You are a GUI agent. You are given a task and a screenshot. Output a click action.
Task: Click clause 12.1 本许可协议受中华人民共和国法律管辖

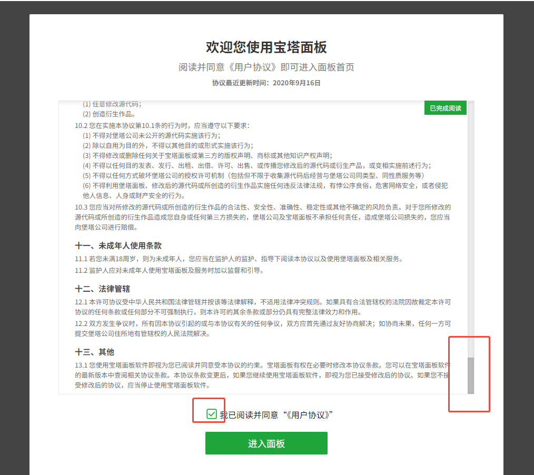[x=263, y=307]
